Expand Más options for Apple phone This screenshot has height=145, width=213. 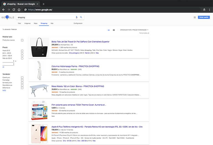(x=94, y=141)
